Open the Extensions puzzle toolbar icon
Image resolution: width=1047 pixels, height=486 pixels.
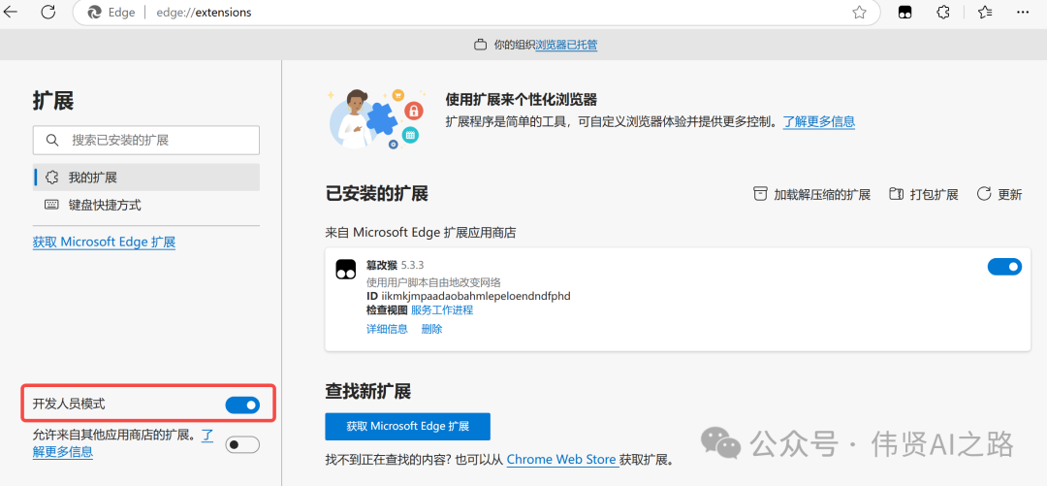(943, 12)
